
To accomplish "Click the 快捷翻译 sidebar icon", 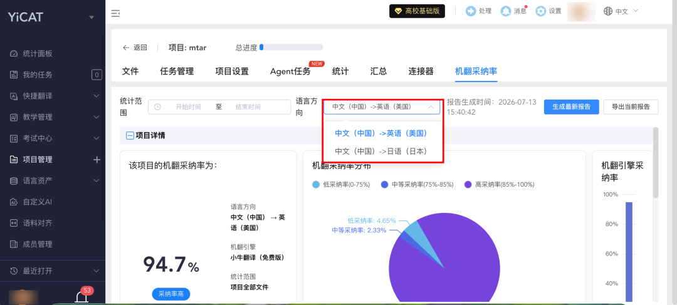I will coord(14,96).
